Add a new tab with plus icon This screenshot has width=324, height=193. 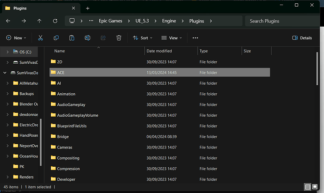[87, 8]
